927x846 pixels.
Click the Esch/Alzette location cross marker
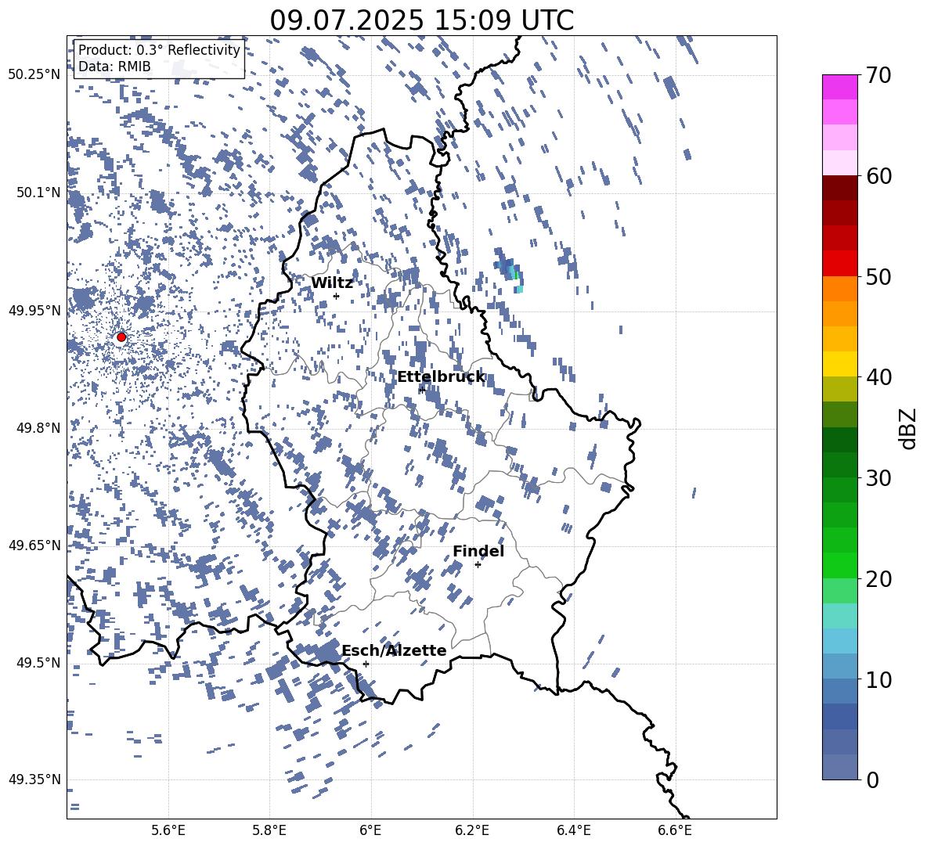pyautogui.click(x=366, y=664)
